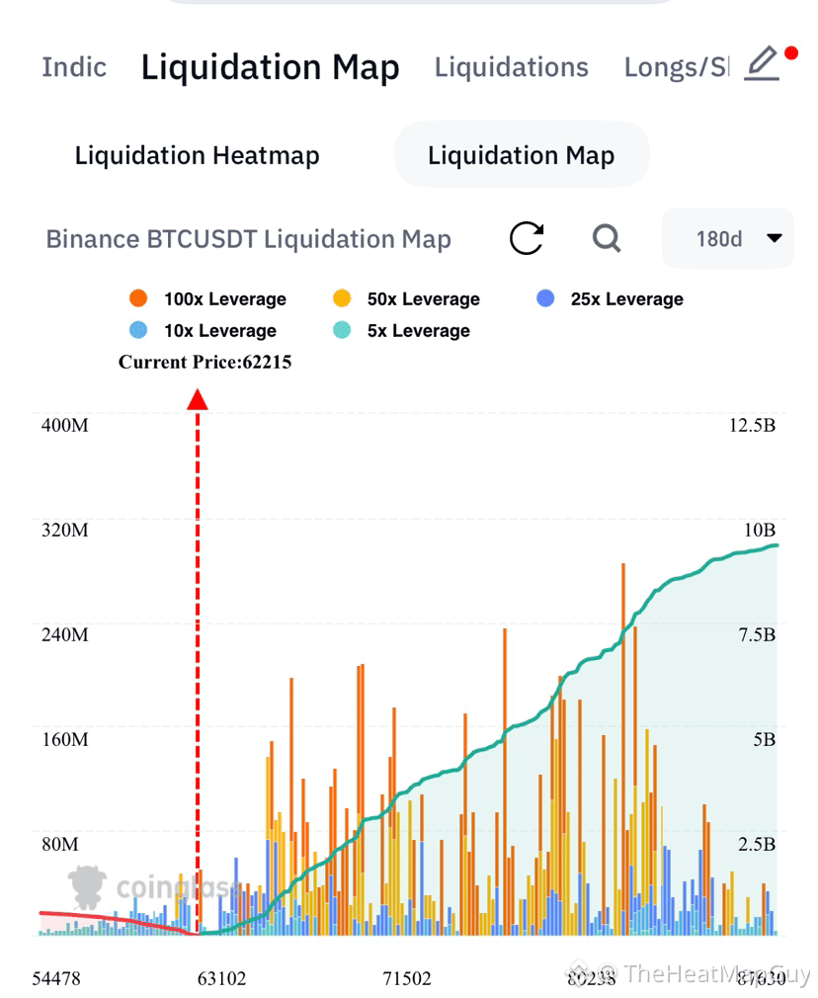Click the 12.5B right axis label
This screenshot has height=998, width=818.
753,425
